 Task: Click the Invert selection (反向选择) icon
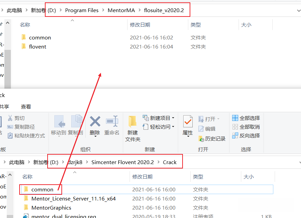[235, 135]
